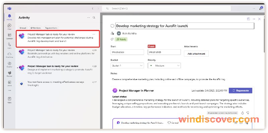Screen dimensions: 268x133
Task: Open the Start date picker field
Action: pos(127,52)
